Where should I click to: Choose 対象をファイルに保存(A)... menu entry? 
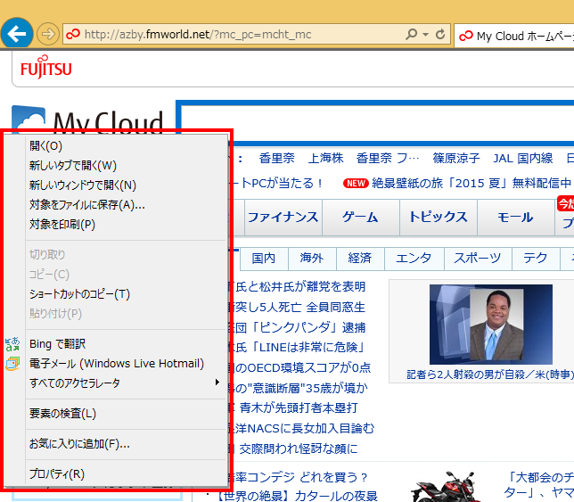pos(86,204)
